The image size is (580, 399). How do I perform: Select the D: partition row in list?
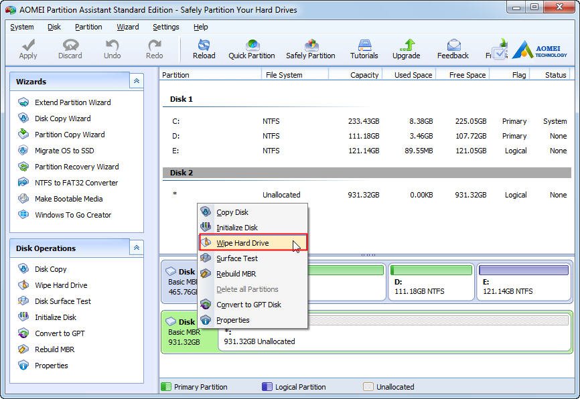[x=367, y=136]
